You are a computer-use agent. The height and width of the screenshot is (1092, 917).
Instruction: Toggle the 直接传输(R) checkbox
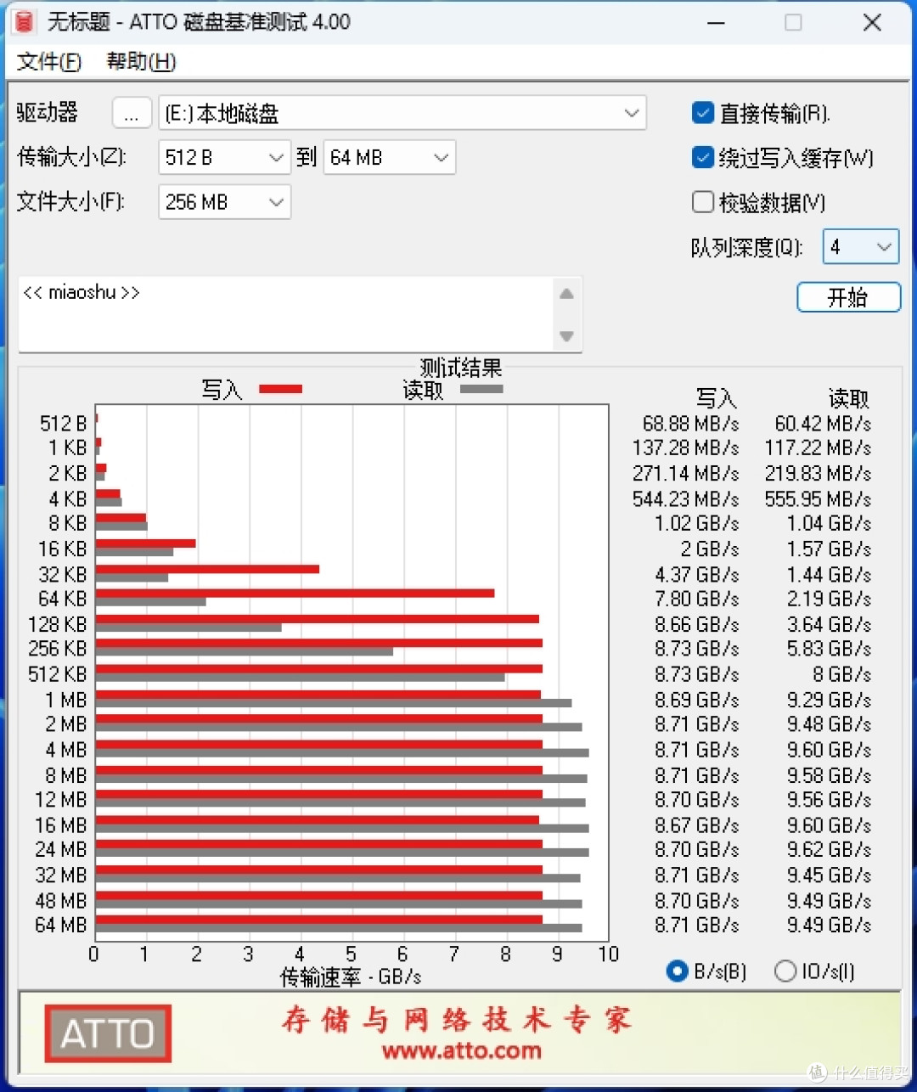(703, 113)
